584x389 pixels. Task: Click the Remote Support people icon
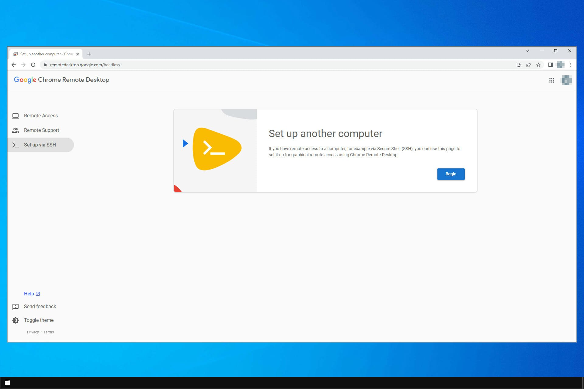(16, 130)
